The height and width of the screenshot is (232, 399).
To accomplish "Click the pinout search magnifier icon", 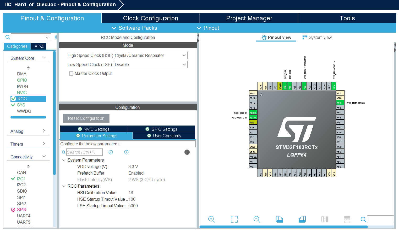I will point(363,219).
